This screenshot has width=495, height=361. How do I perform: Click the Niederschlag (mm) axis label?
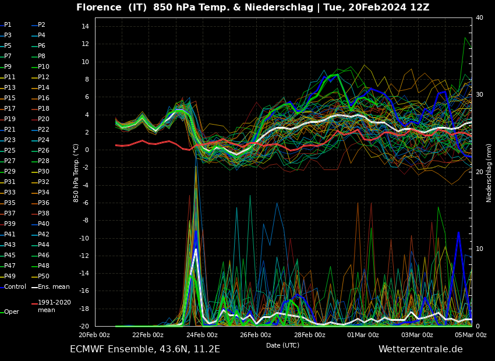click(x=489, y=173)
